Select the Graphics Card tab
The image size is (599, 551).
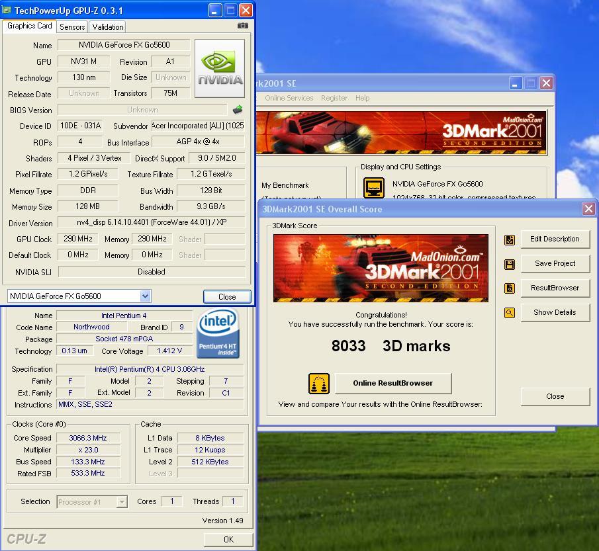pos(29,26)
